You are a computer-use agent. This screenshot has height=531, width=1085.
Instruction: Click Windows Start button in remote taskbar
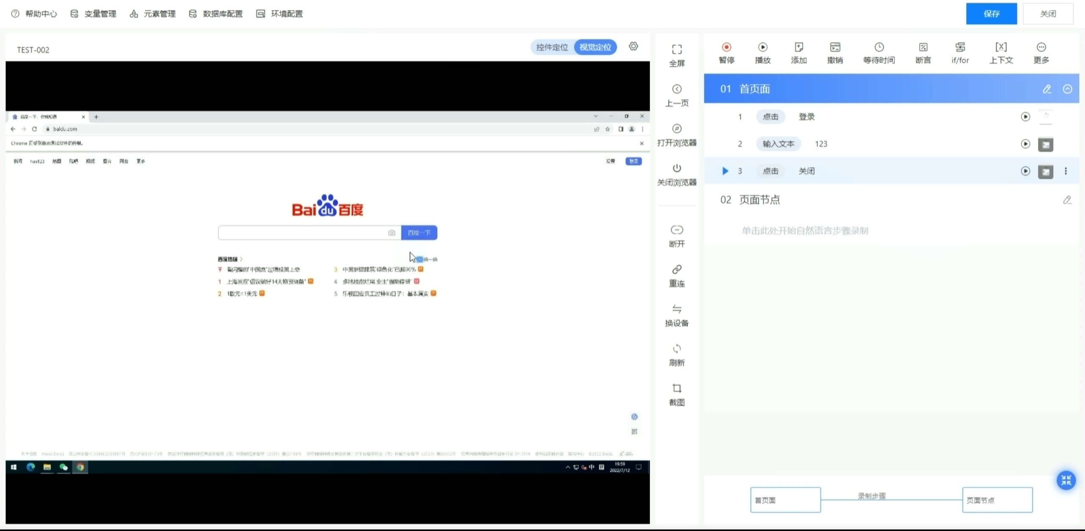(x=14, y=467)
